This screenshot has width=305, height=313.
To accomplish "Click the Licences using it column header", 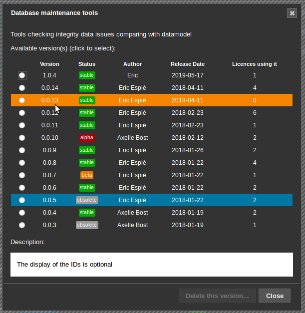I will tap(255, 64).
